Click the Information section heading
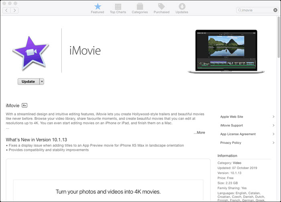The image size is (281, 202). (x=227, y=156)
